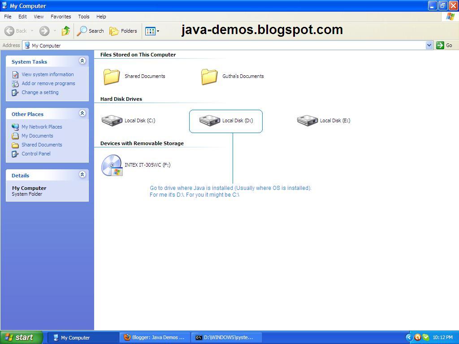This screenshot has width=459, height=344.
Task: Open the Tools menu
Action: [x=83, y=16]
